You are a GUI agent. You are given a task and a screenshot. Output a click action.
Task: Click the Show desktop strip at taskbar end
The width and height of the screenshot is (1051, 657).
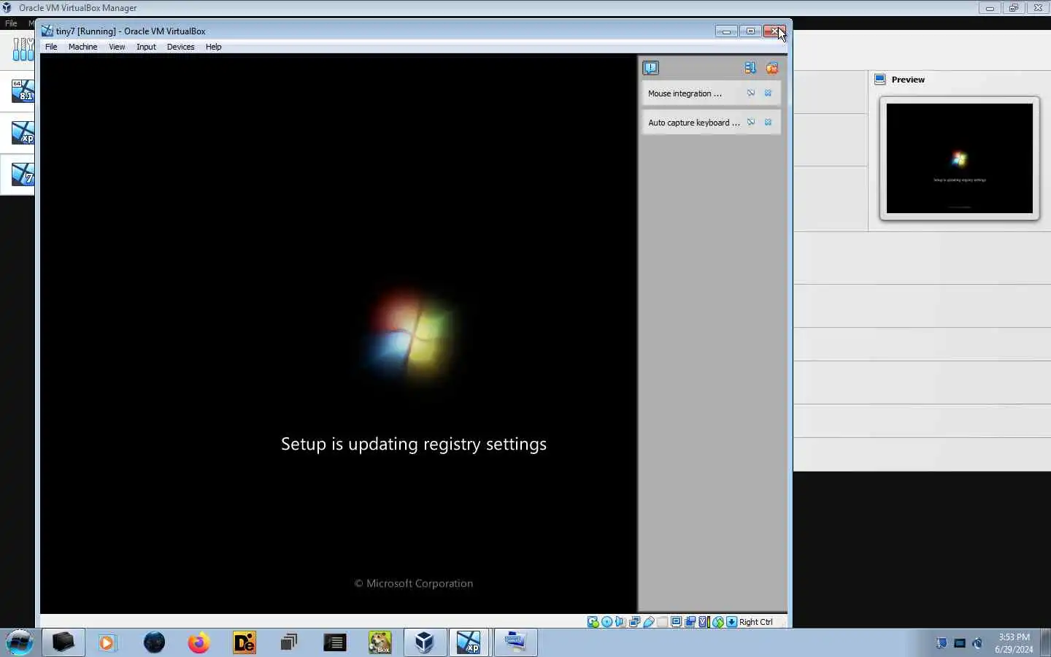[x=1046, y=643]
